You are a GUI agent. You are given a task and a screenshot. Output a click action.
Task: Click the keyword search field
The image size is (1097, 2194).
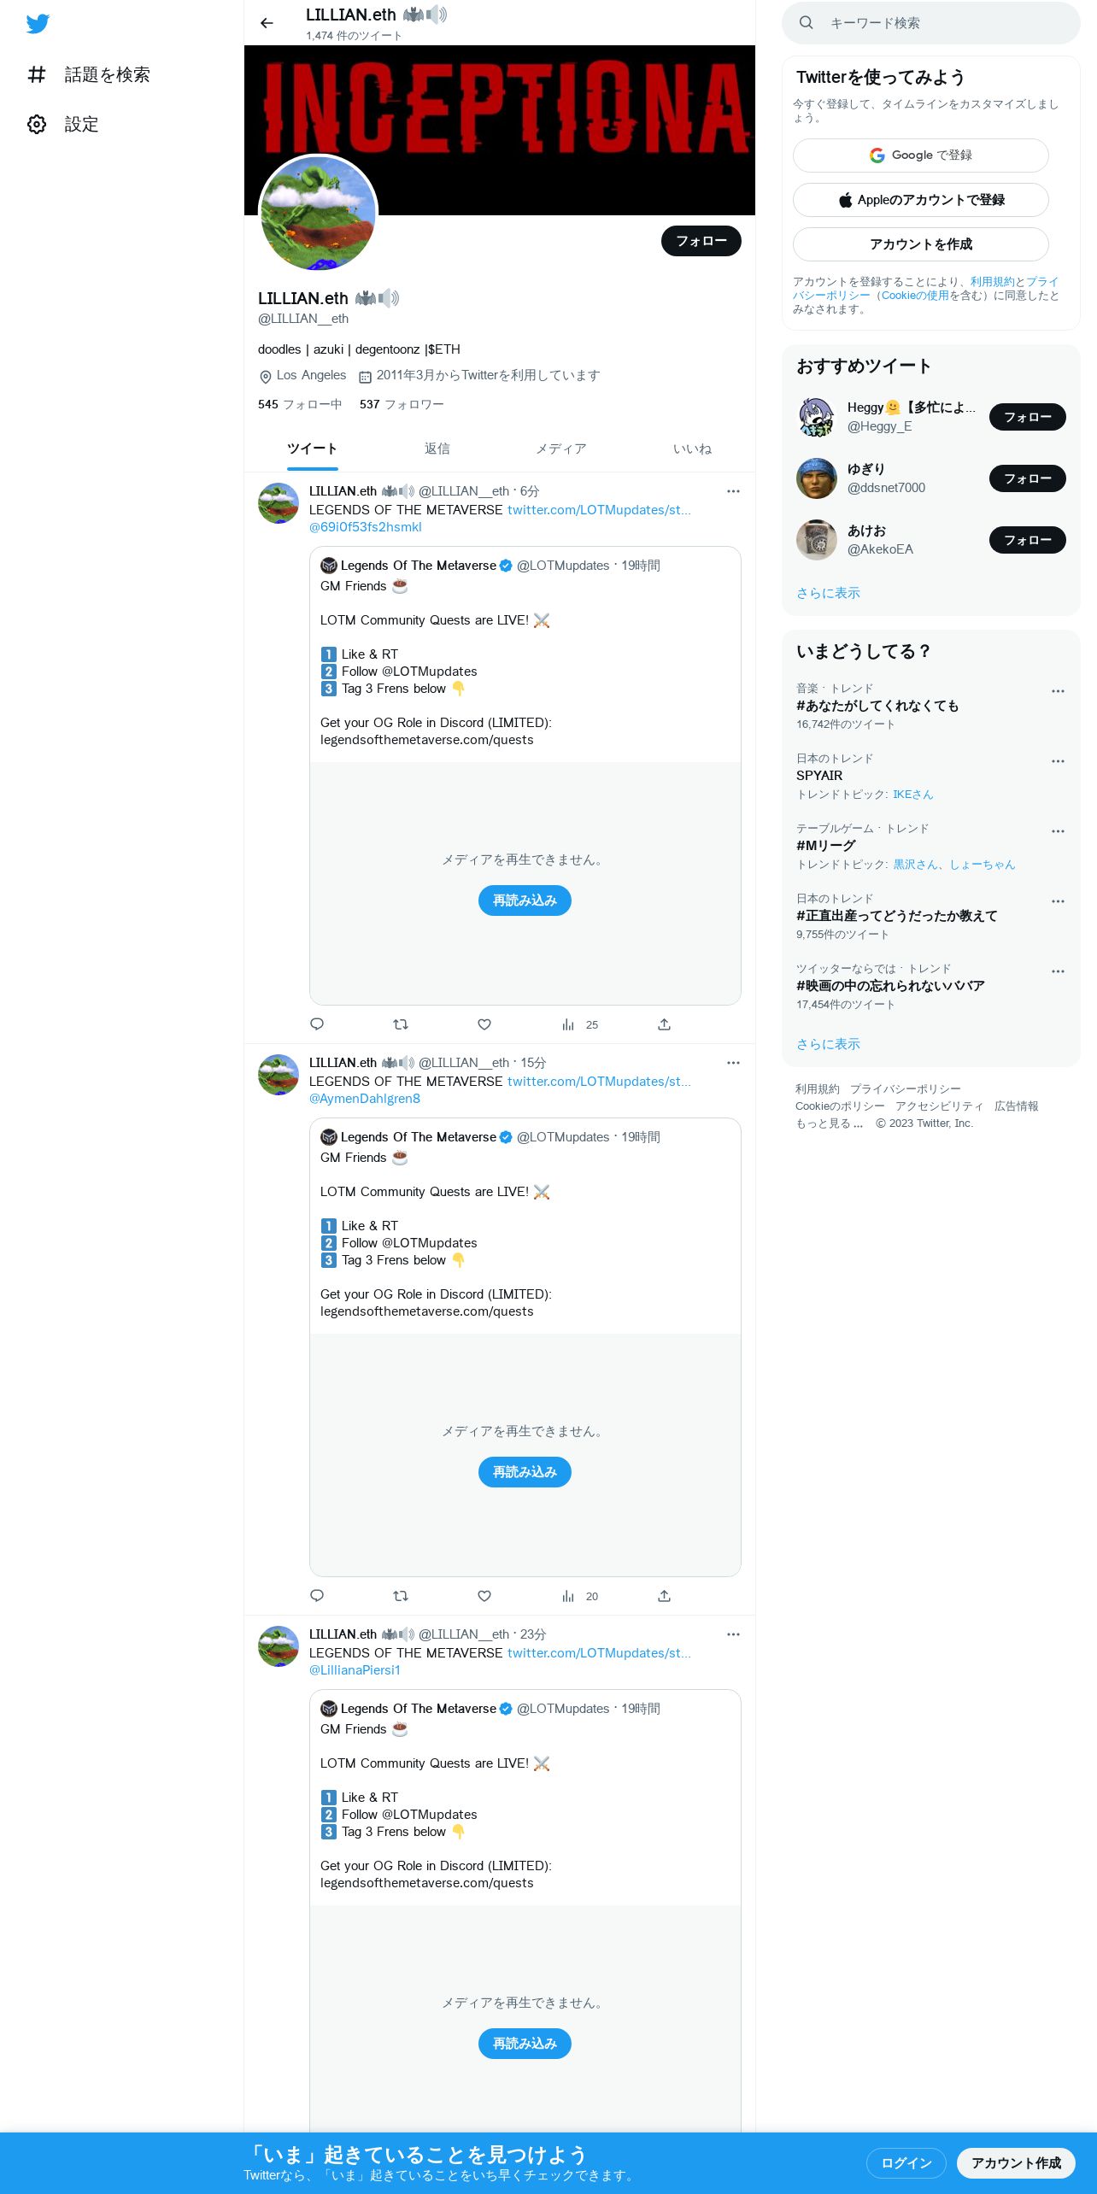point(931,23)
